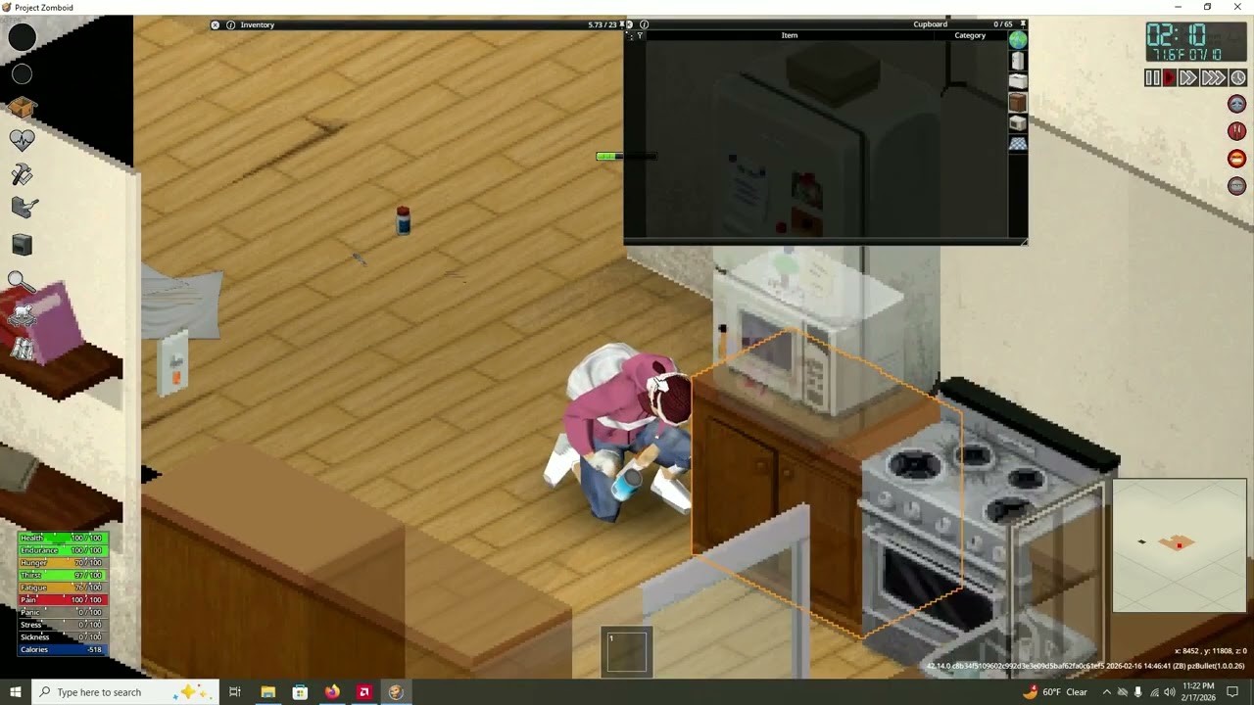This screenshot has width=1254, height=705.
Task: Open the build menu trowel icon
Action: tap(24, 207)
